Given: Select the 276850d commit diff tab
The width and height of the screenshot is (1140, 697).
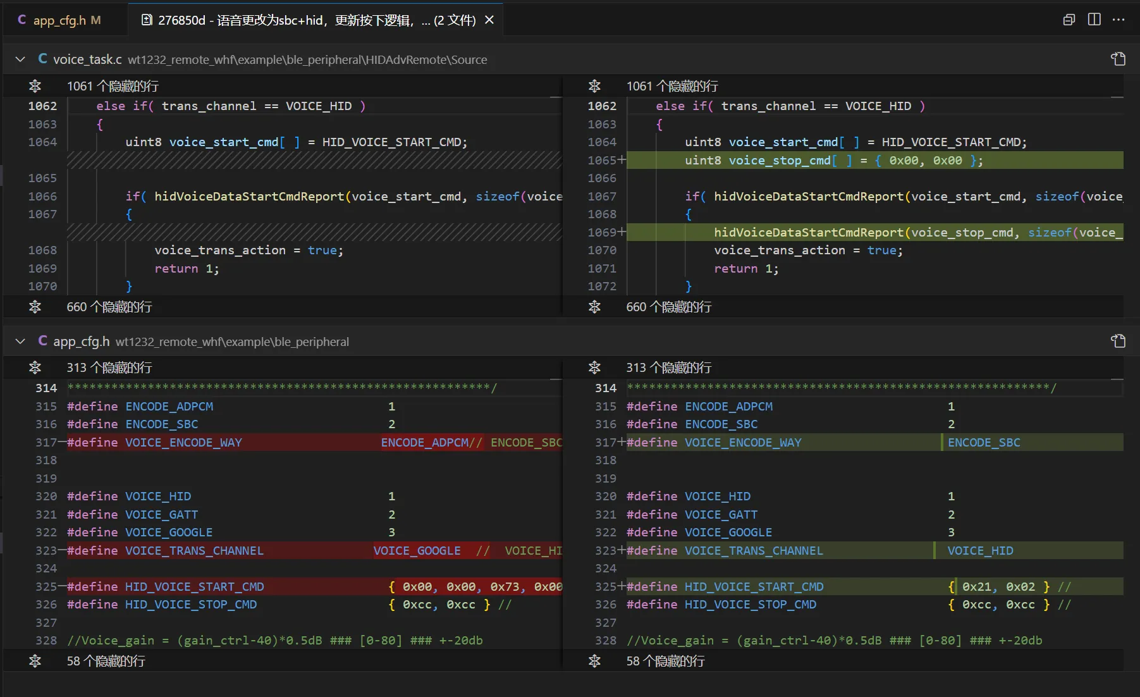Looking at the screenshot, I should point(310,20).
